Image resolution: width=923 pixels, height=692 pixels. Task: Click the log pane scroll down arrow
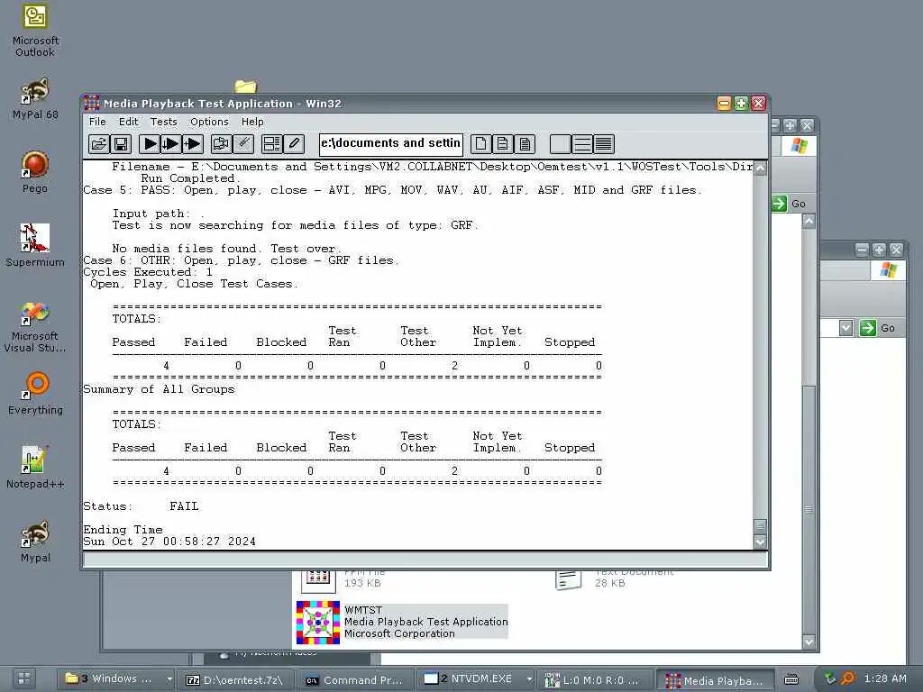pyautogui.click(x=761, y=542)
